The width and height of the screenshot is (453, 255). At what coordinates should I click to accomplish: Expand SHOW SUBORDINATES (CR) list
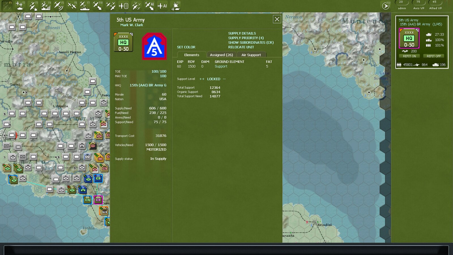click(x=251, y=42)
